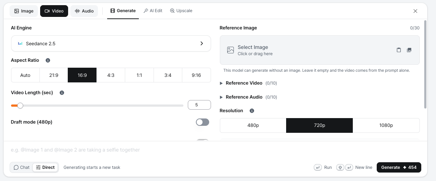Image resolution: width=436 pixels, height=181 pixels.
Task: Open the Generate tab
Action: 123,11
